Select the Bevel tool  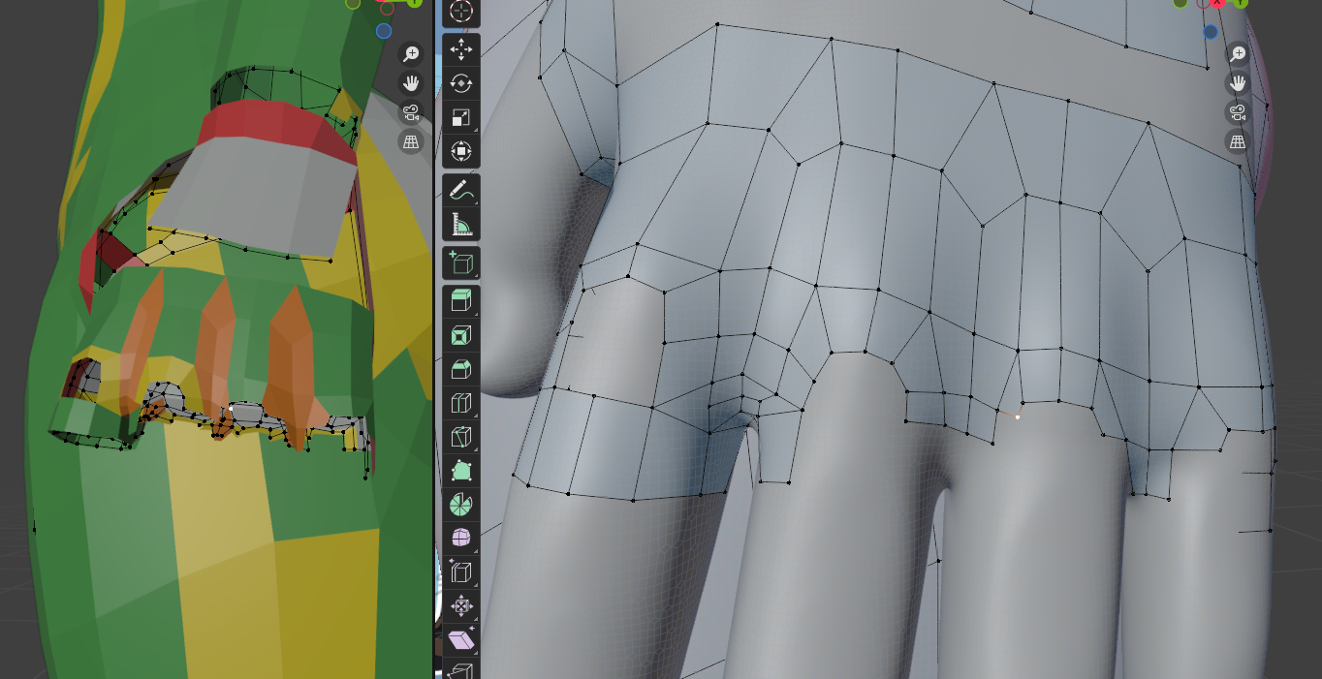click(x=461, y=370)
